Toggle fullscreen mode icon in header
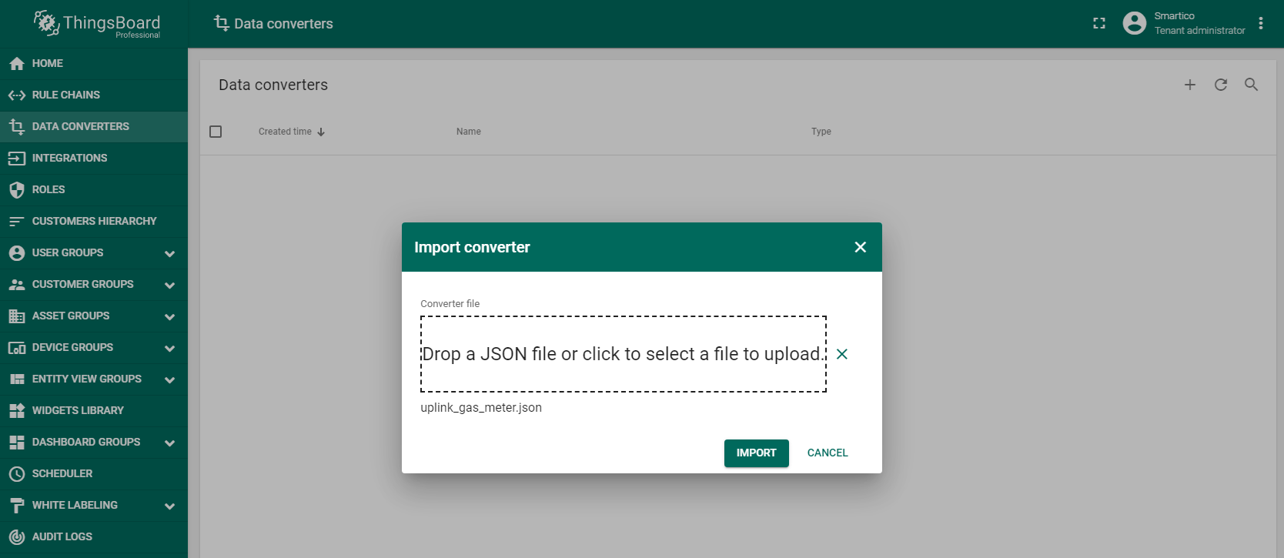 click(1099, 24)
